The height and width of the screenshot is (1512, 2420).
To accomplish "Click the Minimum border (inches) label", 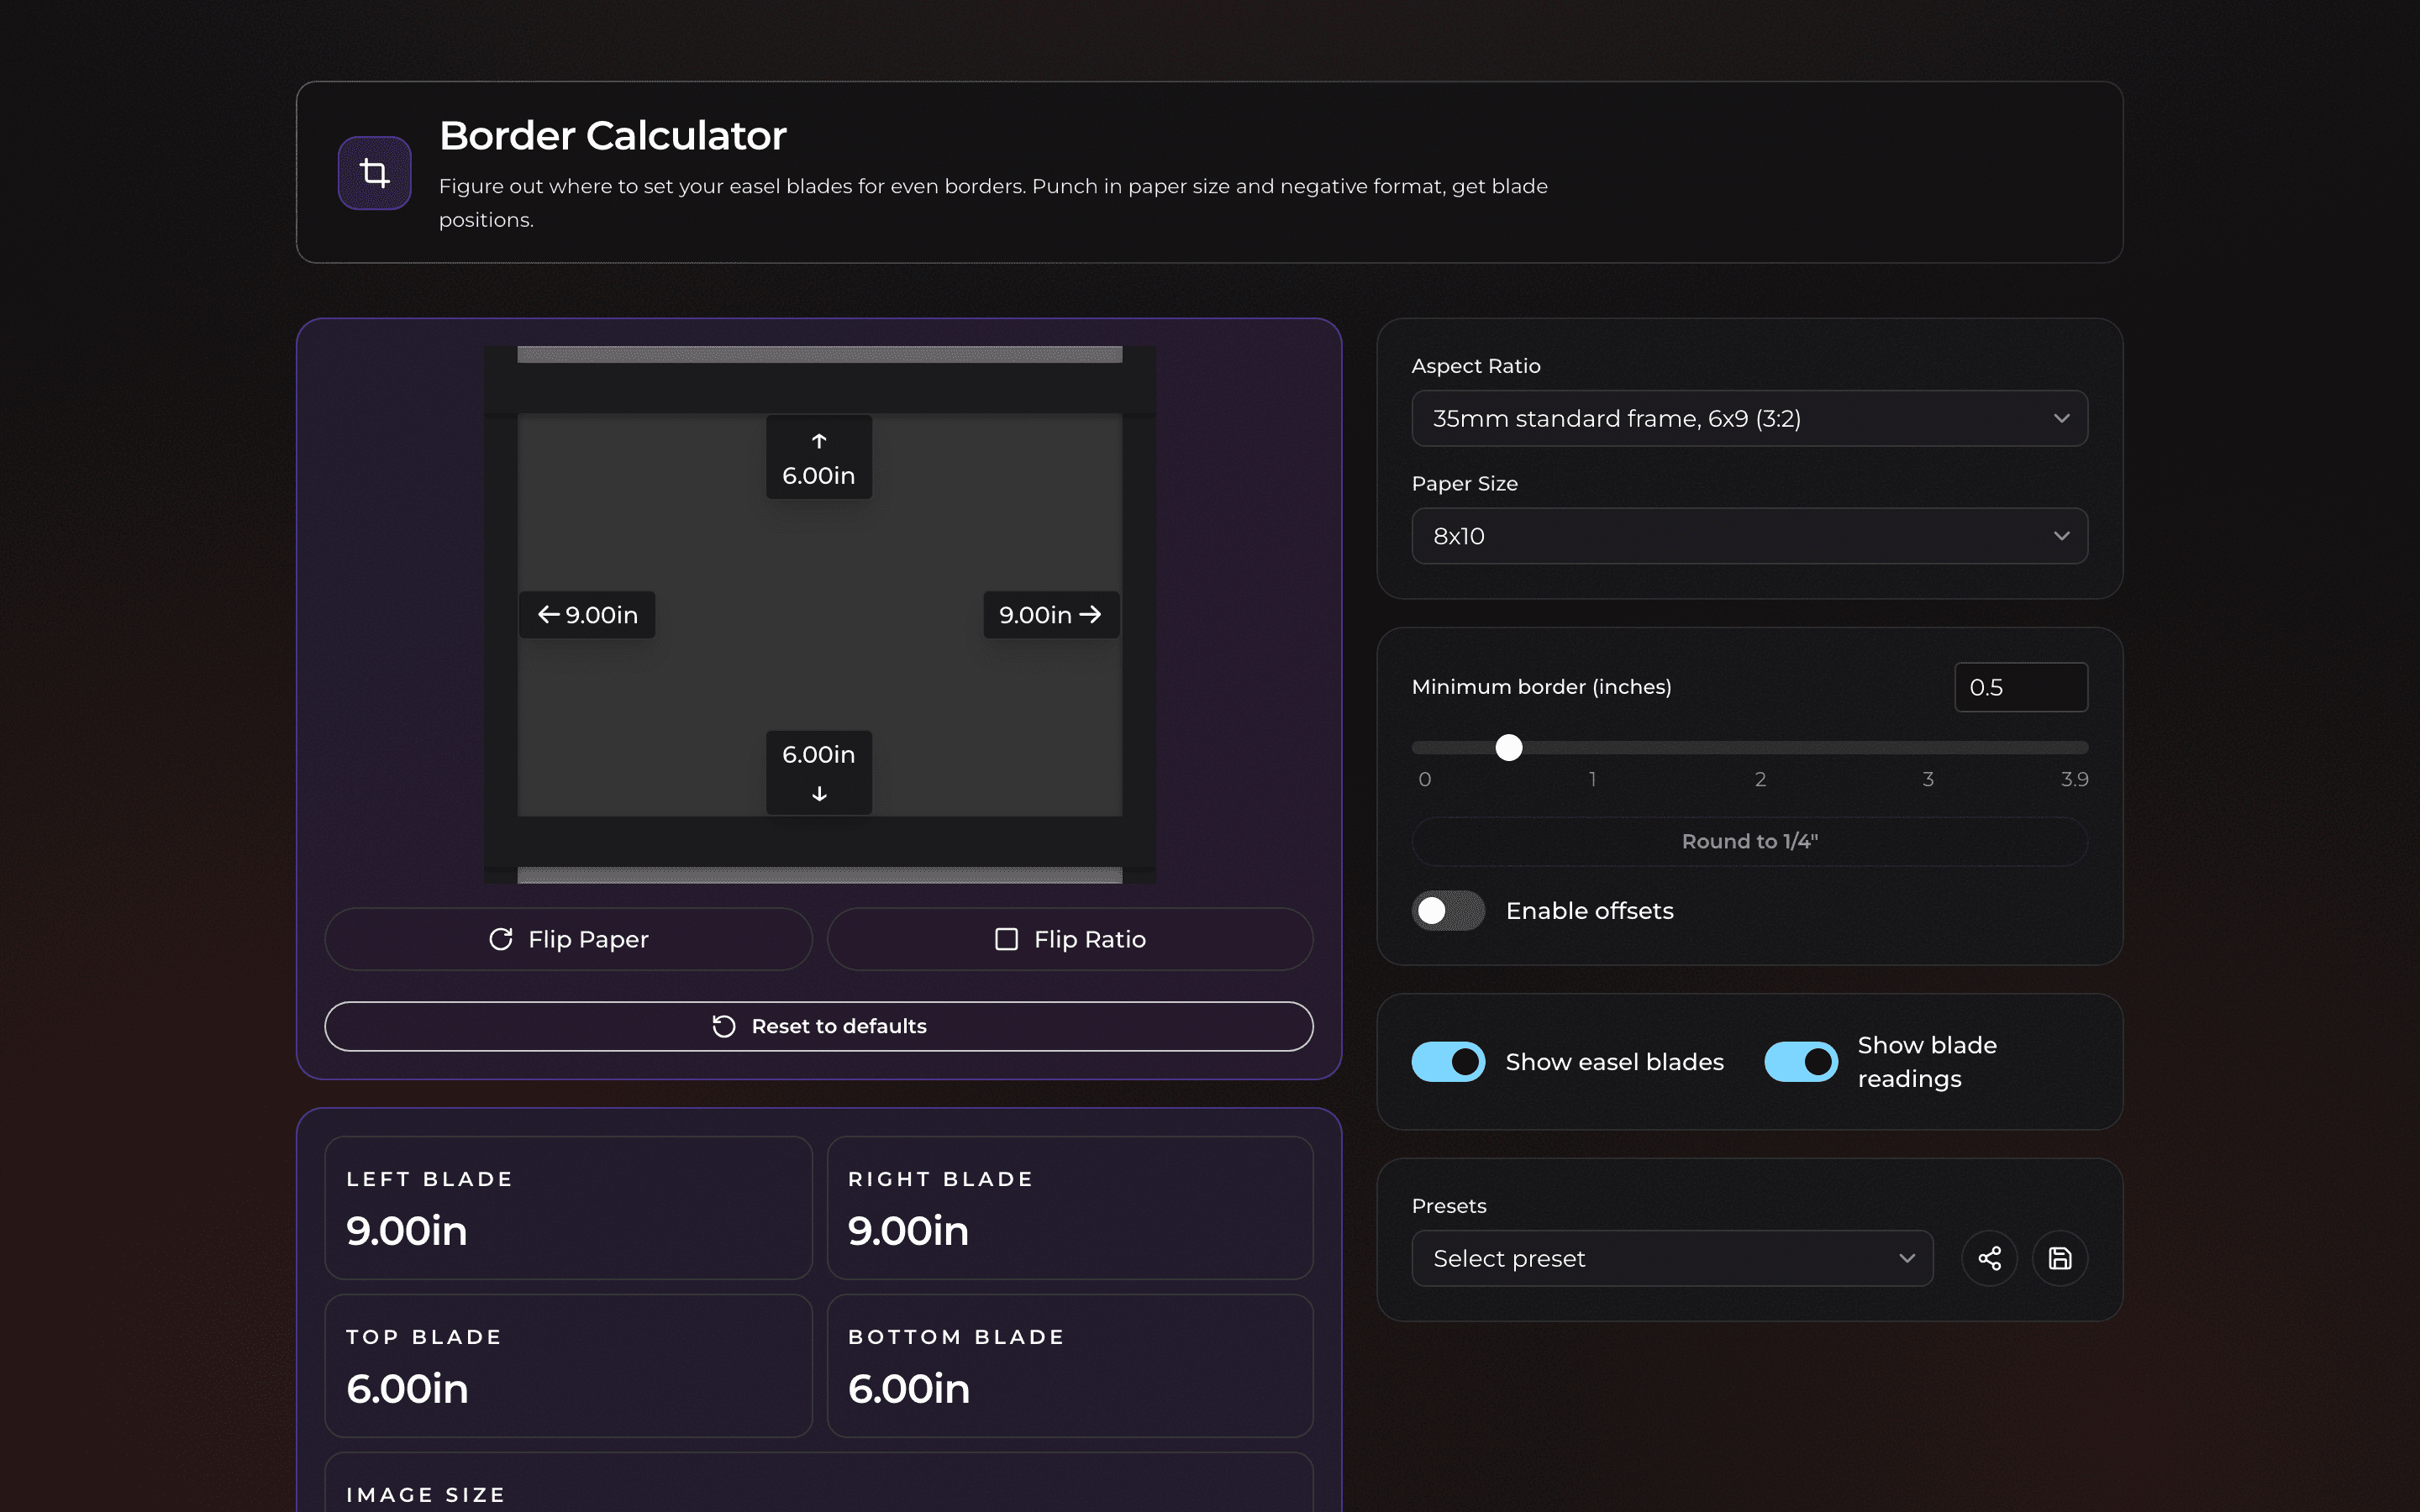I will (1541, 687).
